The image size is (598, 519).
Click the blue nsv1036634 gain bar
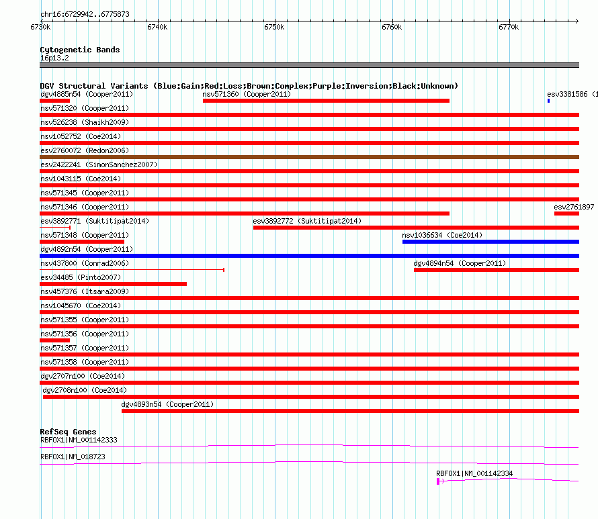pyautogui.click(x=491, y=242)
